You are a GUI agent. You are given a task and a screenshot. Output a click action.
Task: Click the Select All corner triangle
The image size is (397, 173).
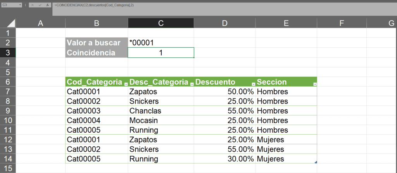[11, 24]
